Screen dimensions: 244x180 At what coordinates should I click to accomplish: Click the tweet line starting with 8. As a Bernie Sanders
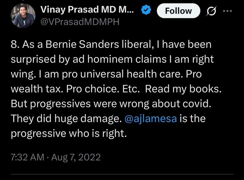coord(111,44)
